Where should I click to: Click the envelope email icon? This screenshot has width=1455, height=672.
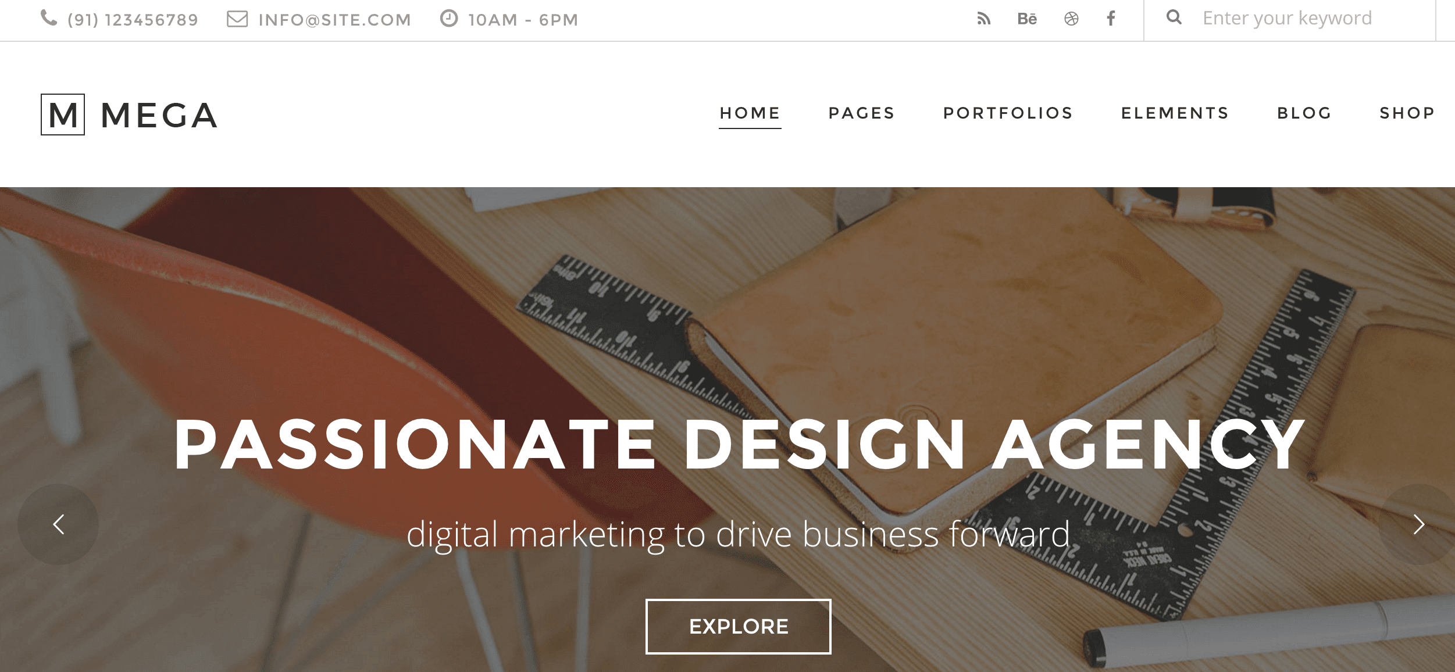click(x=237, y=19)
